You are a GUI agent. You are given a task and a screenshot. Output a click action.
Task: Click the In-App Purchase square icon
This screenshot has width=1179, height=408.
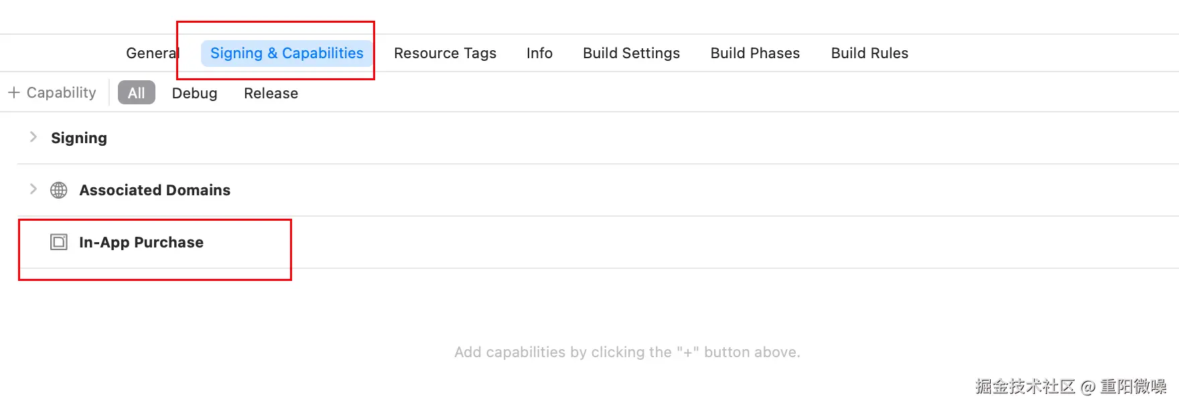coord(59,242)
